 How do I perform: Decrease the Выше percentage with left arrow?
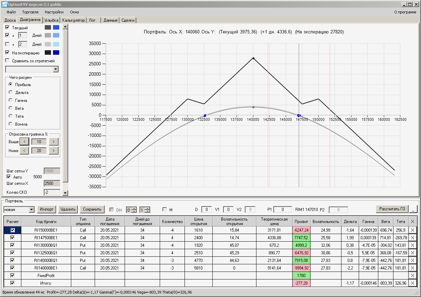[24, 141]
